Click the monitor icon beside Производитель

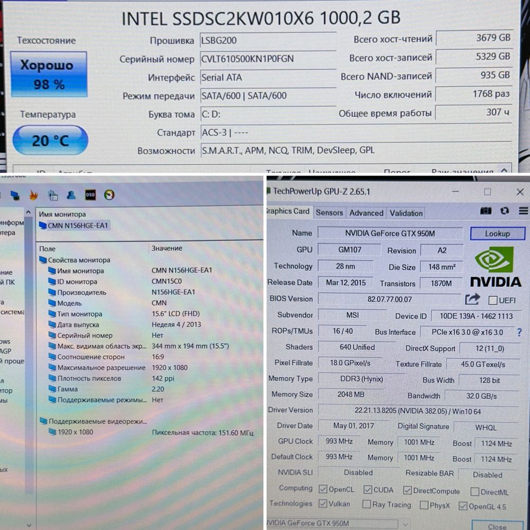click(x=52, y=293)
